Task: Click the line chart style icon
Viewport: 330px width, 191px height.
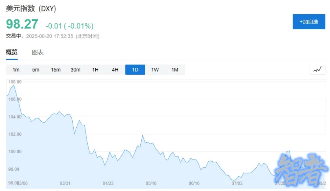Action: coord(318,69)
